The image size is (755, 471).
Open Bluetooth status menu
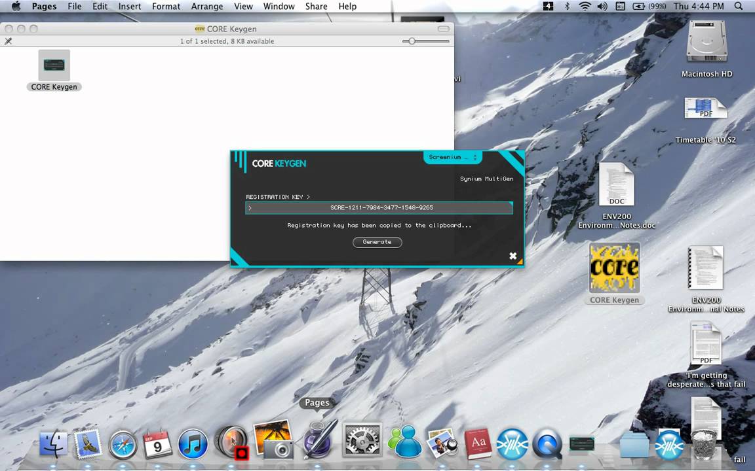[567, 7]
